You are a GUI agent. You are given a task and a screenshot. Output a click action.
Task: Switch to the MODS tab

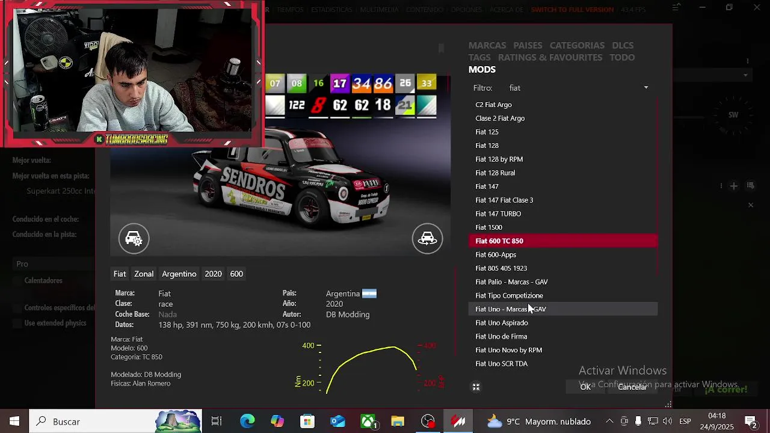tap(482, 70)
